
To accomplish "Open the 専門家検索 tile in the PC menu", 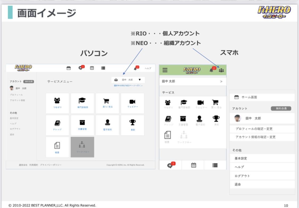I will [82, 103].
